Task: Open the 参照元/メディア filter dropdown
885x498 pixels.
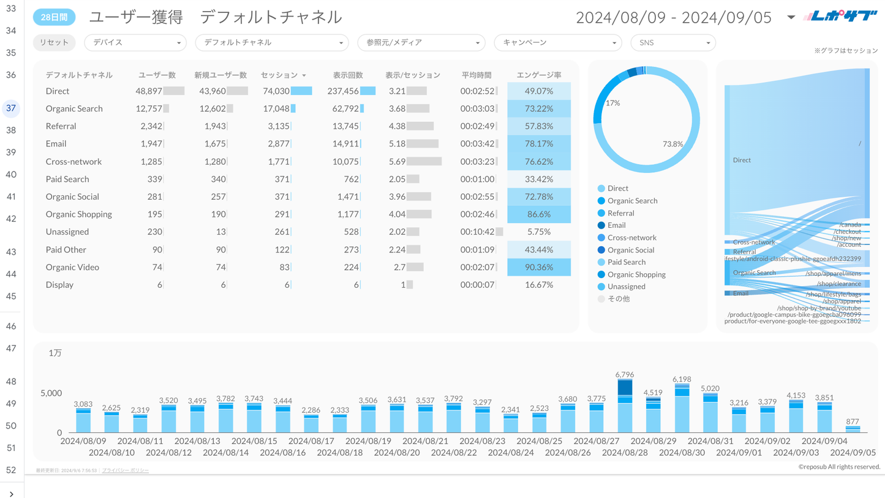Action: (x=421, y=43)
